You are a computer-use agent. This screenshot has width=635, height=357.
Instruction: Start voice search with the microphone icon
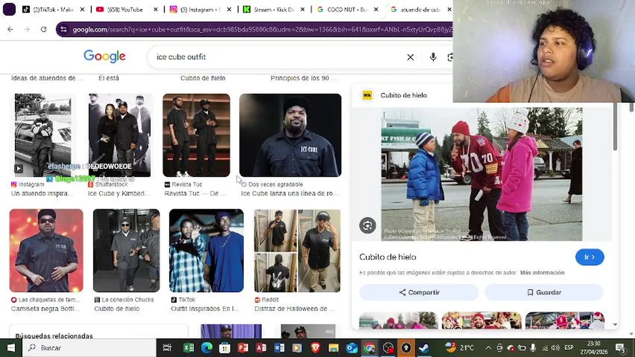click(433, 57)
